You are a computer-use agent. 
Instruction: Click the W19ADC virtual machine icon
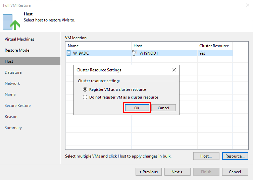(x=69, y=53)
